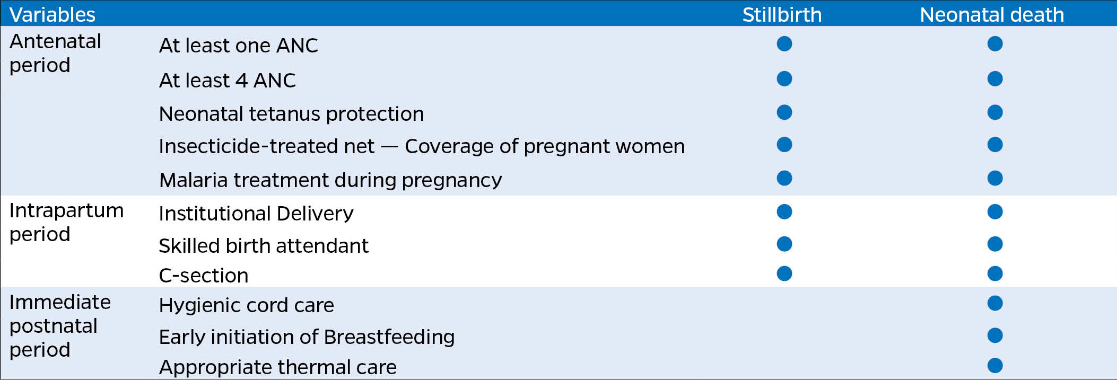Click the Skilled birth attendant row label
This screenshot has height=380, width=1117.
pyautogui.click(x=264, y=245)
